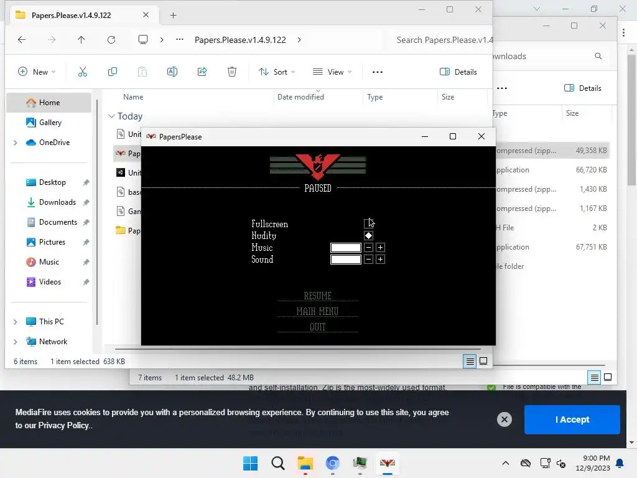Open the View dropdown menu
The width and height of the screenshot is (637, 478).
pos(332,72)
